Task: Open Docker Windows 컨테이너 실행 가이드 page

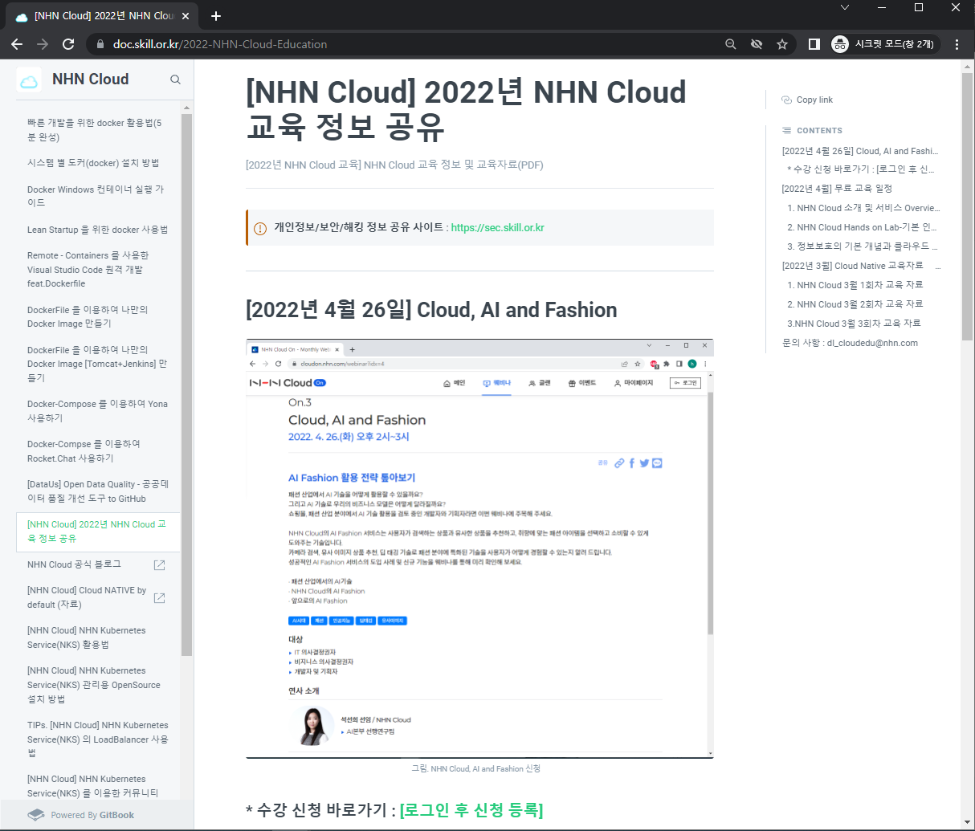Action: 97,196
